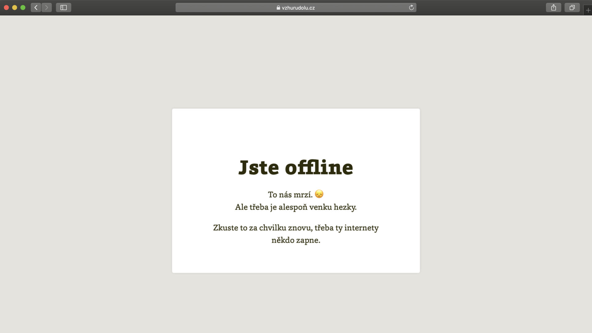Click the forward navigation arrow

(x=47, y=8)
